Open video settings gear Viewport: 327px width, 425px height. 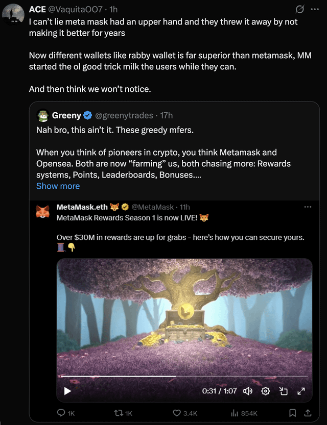click(265, 391)
